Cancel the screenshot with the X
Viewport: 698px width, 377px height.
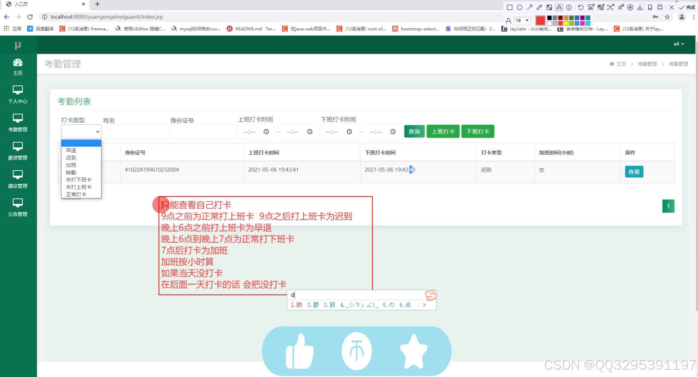tap(671, 7)
